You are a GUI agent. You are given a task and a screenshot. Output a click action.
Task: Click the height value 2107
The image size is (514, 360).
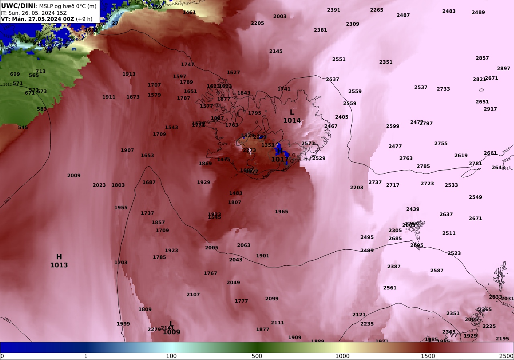[193, 295]
